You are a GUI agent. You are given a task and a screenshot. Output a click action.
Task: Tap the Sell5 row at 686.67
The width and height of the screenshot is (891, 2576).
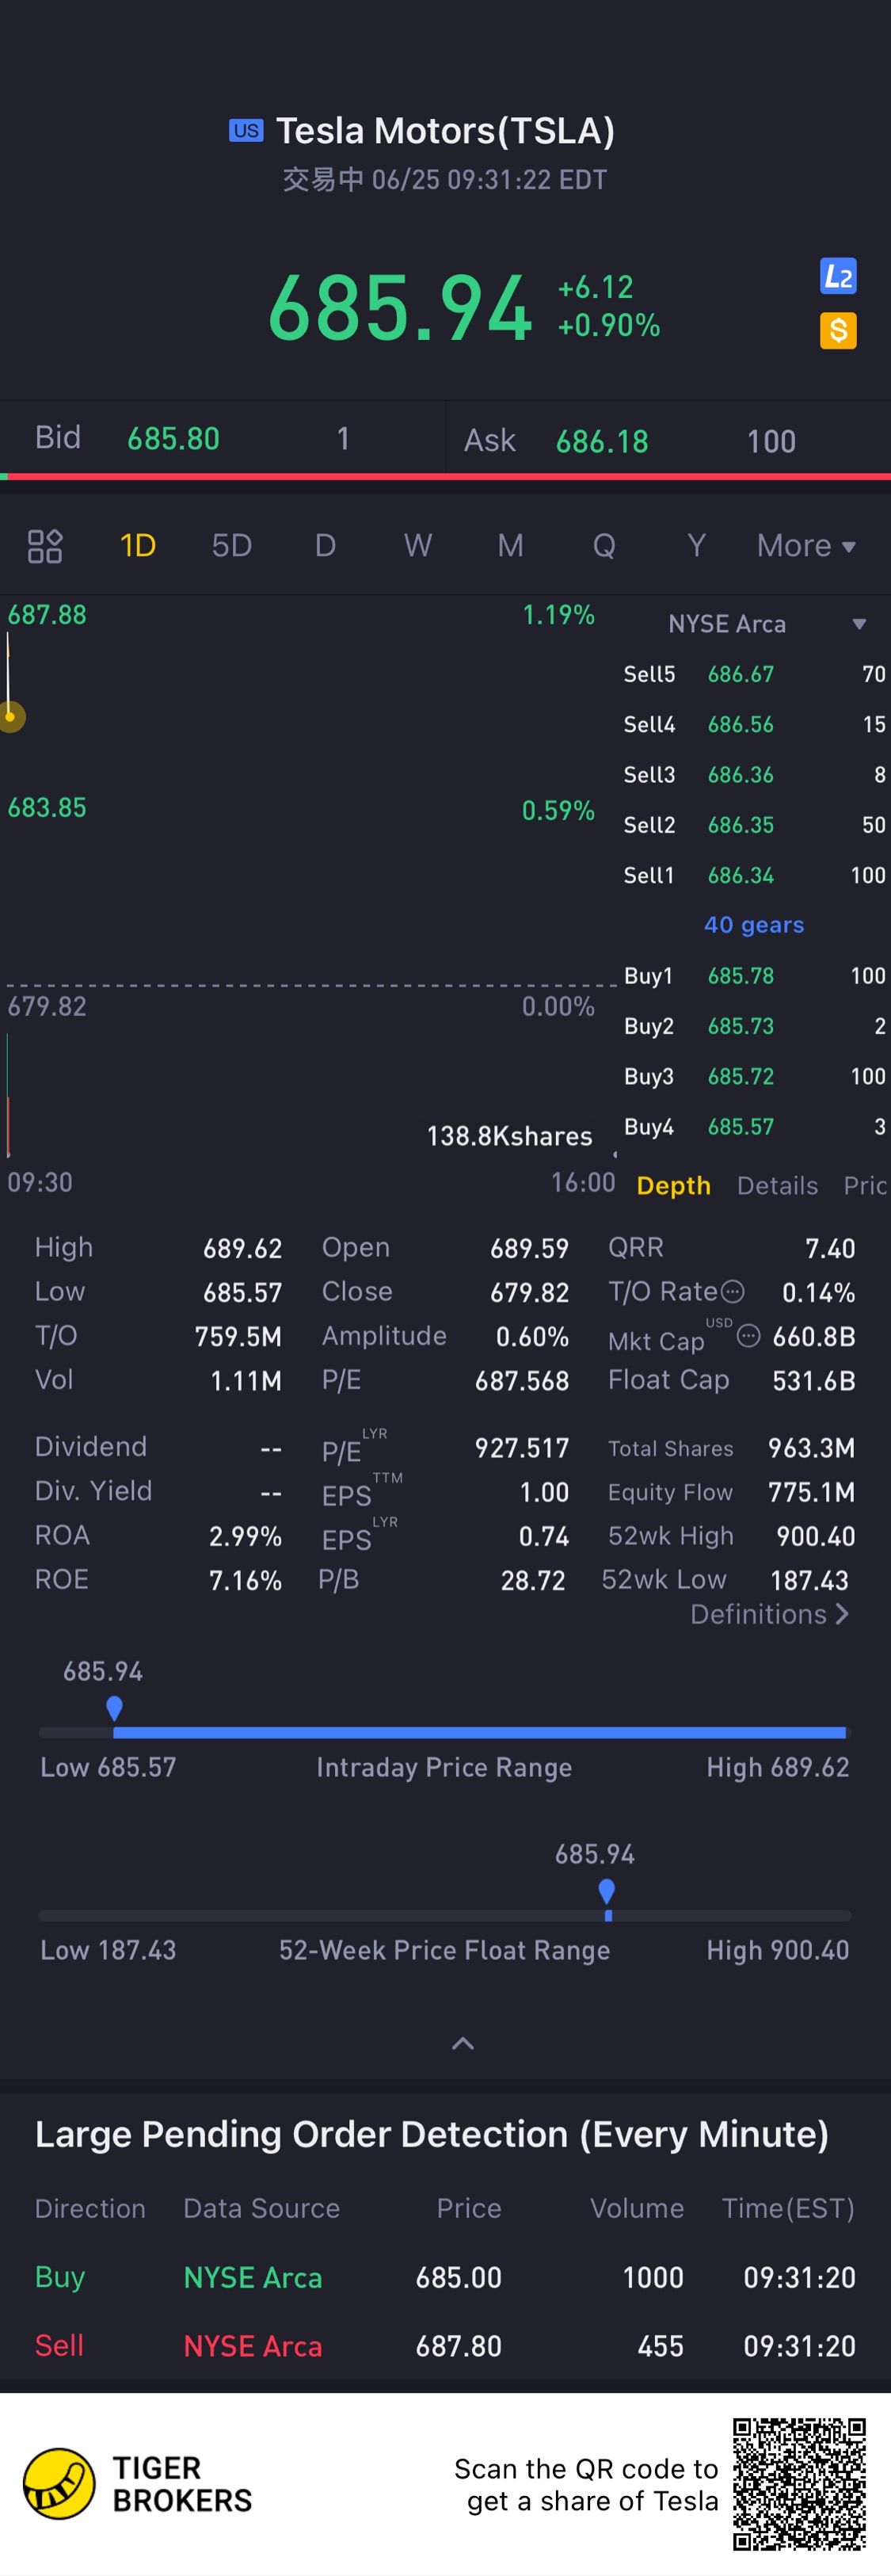coord(754,675)
